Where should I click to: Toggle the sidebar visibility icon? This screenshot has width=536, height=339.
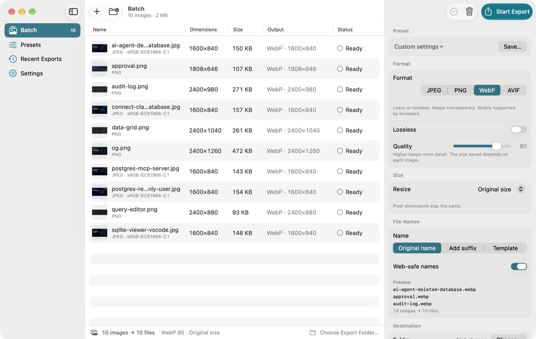(73, 12)
